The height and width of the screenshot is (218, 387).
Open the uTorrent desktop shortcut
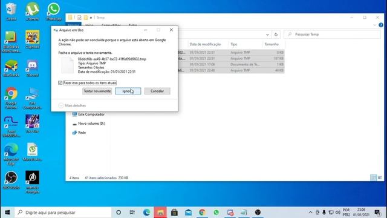[32, 11]
